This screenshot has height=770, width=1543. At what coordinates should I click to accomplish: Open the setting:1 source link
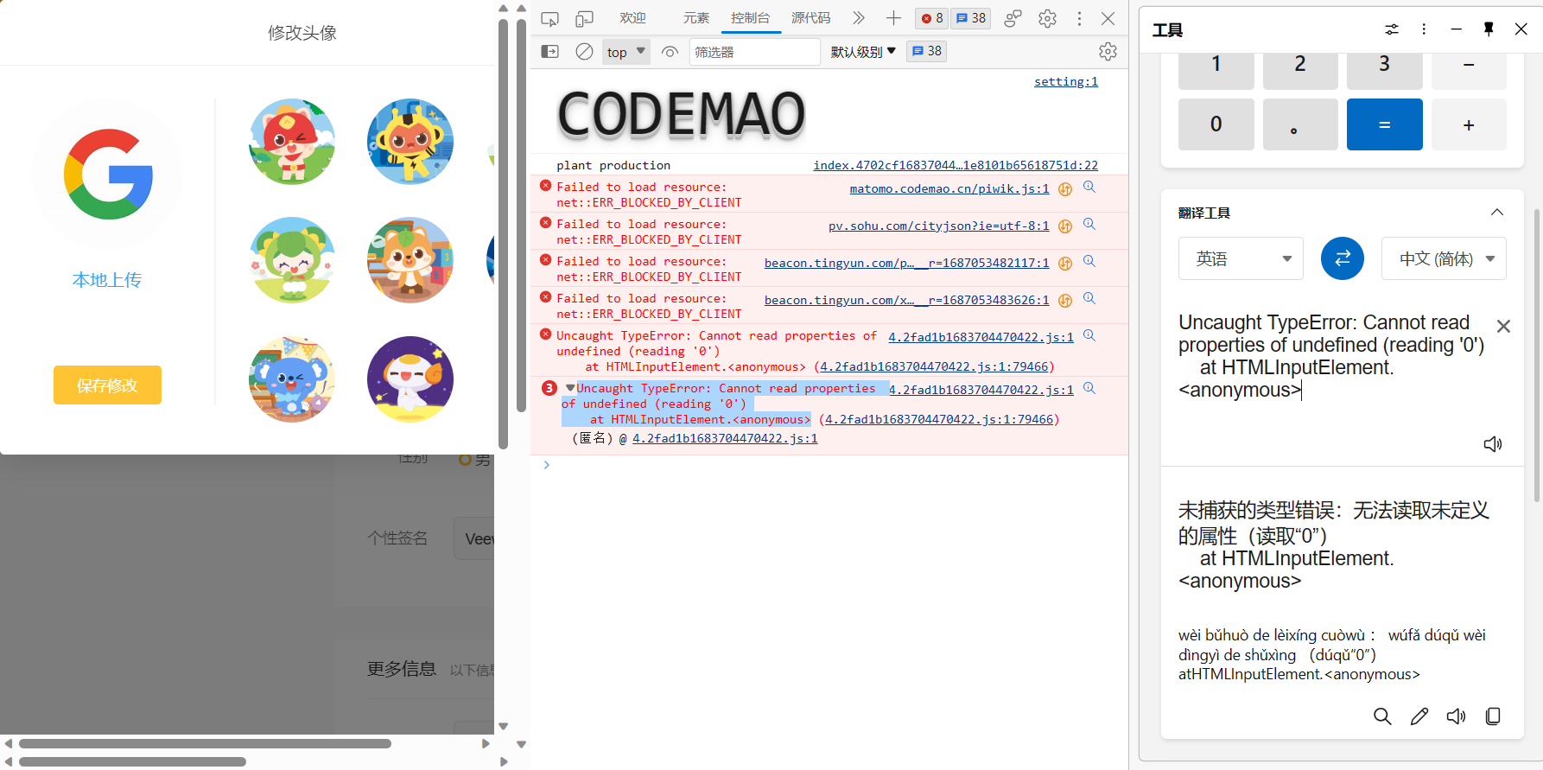pyautogui.click(x=1066, y=81)
